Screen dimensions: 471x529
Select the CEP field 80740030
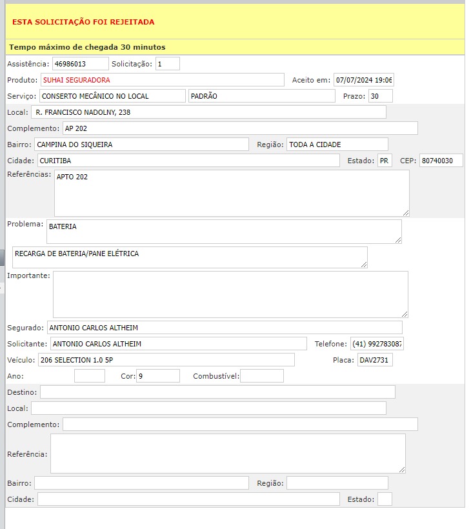[x=441, y=161]
